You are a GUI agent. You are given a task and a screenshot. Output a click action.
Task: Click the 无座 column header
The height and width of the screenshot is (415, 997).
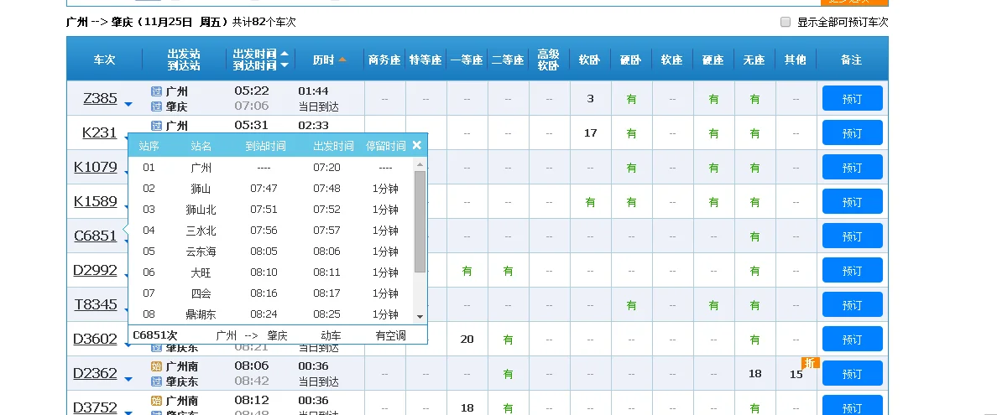pos(754,60)
